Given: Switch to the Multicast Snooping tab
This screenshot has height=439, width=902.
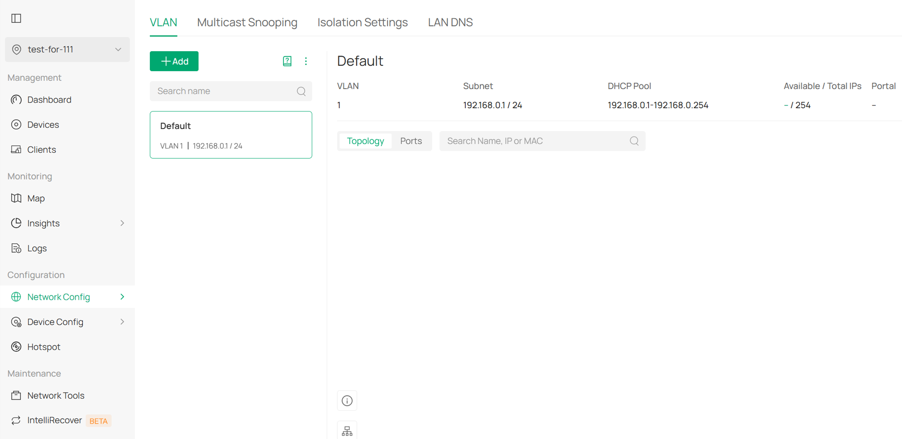Looking at the screenshot, I should click(247, 22).
